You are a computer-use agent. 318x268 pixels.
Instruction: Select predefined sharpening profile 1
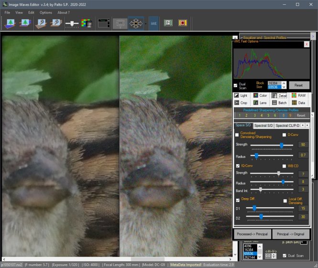[x=240, y=115]
